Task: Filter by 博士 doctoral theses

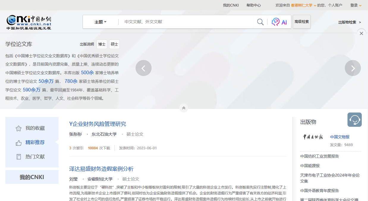Action: 102,44
